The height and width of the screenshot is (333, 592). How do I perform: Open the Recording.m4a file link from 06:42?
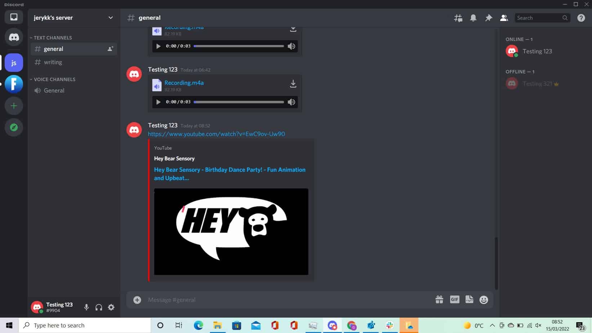(184, 83)
